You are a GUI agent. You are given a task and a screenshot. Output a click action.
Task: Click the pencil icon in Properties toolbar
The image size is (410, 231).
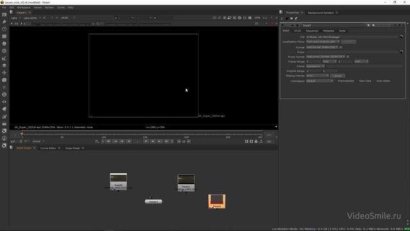pos(296,19)
